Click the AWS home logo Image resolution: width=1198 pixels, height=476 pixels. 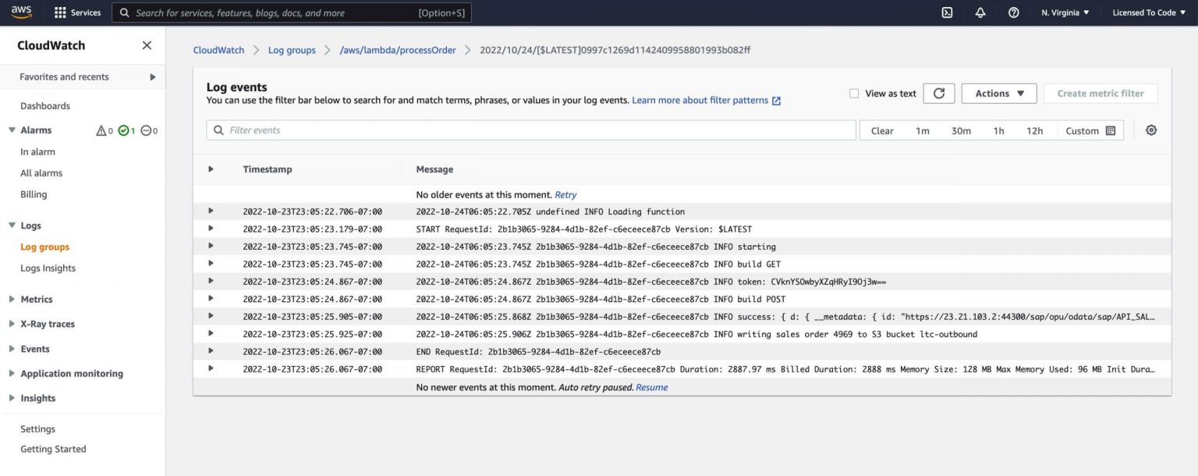click(x=21, y=12)
